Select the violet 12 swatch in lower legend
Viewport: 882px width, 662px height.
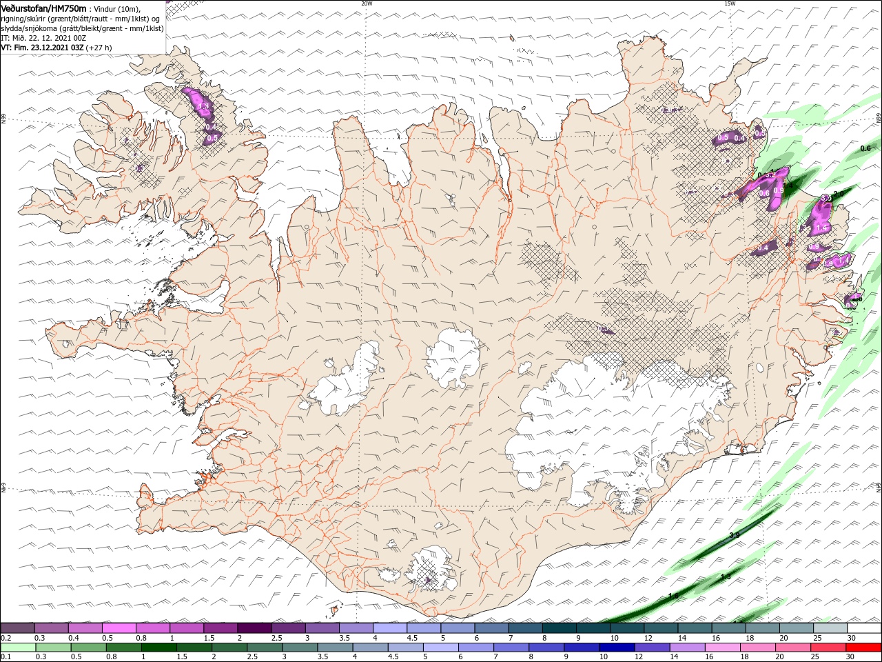click(x=652, y=648)
